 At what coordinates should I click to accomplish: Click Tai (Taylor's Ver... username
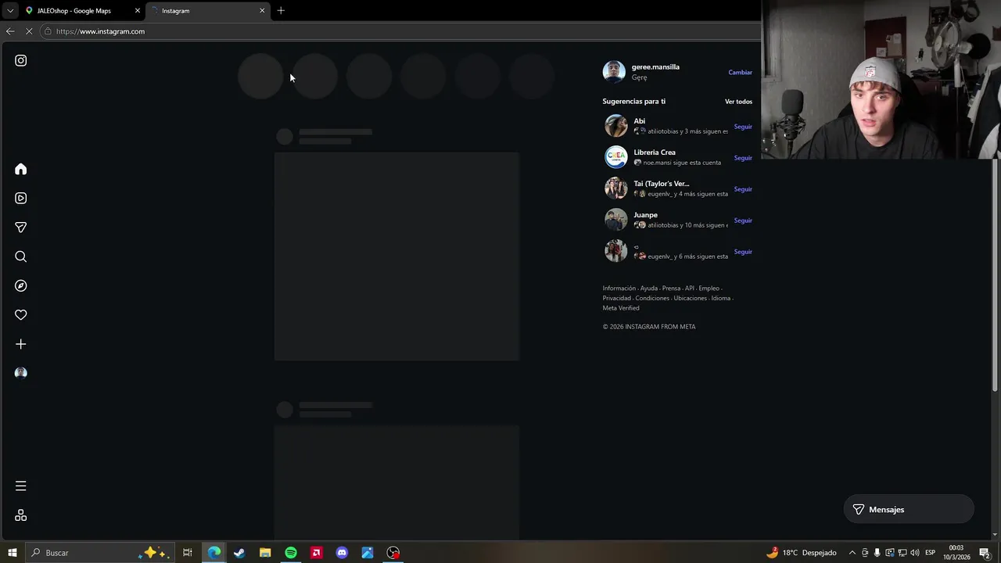click(x=662, y=184)
